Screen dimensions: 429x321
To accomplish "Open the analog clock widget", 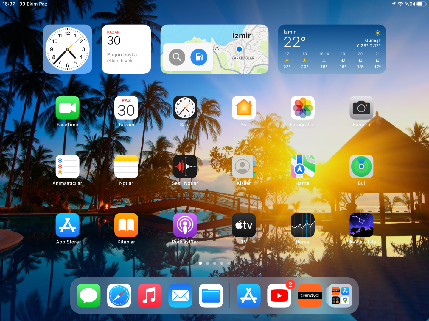I will (67, 49).
